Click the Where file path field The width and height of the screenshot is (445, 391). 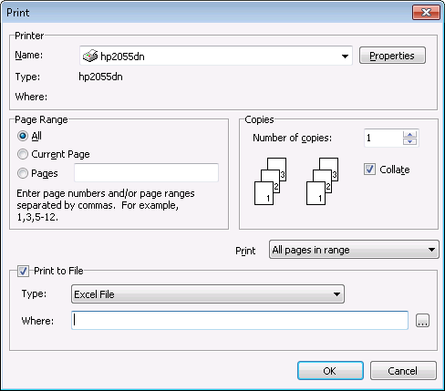(240, 320)
